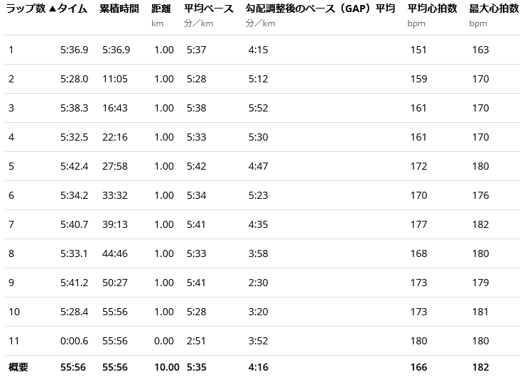Screen dimensions: 520x377
Task: Click the 概要 summary row label
Action: coord(18,367)
